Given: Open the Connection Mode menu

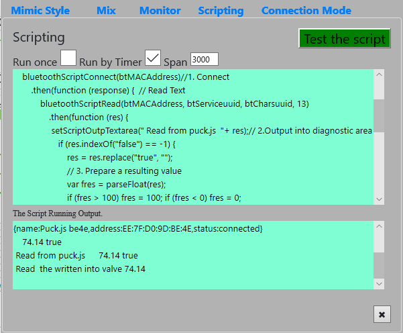Looking at the screenshot, I should coord(306,11).
